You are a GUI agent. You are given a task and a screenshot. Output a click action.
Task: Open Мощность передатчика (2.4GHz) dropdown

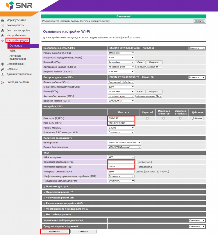tap(121, 58)
